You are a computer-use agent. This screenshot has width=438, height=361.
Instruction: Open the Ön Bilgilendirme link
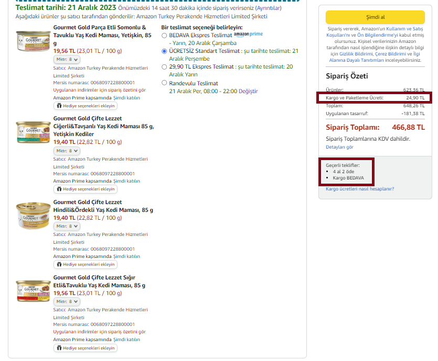click(x=377, y=35)
